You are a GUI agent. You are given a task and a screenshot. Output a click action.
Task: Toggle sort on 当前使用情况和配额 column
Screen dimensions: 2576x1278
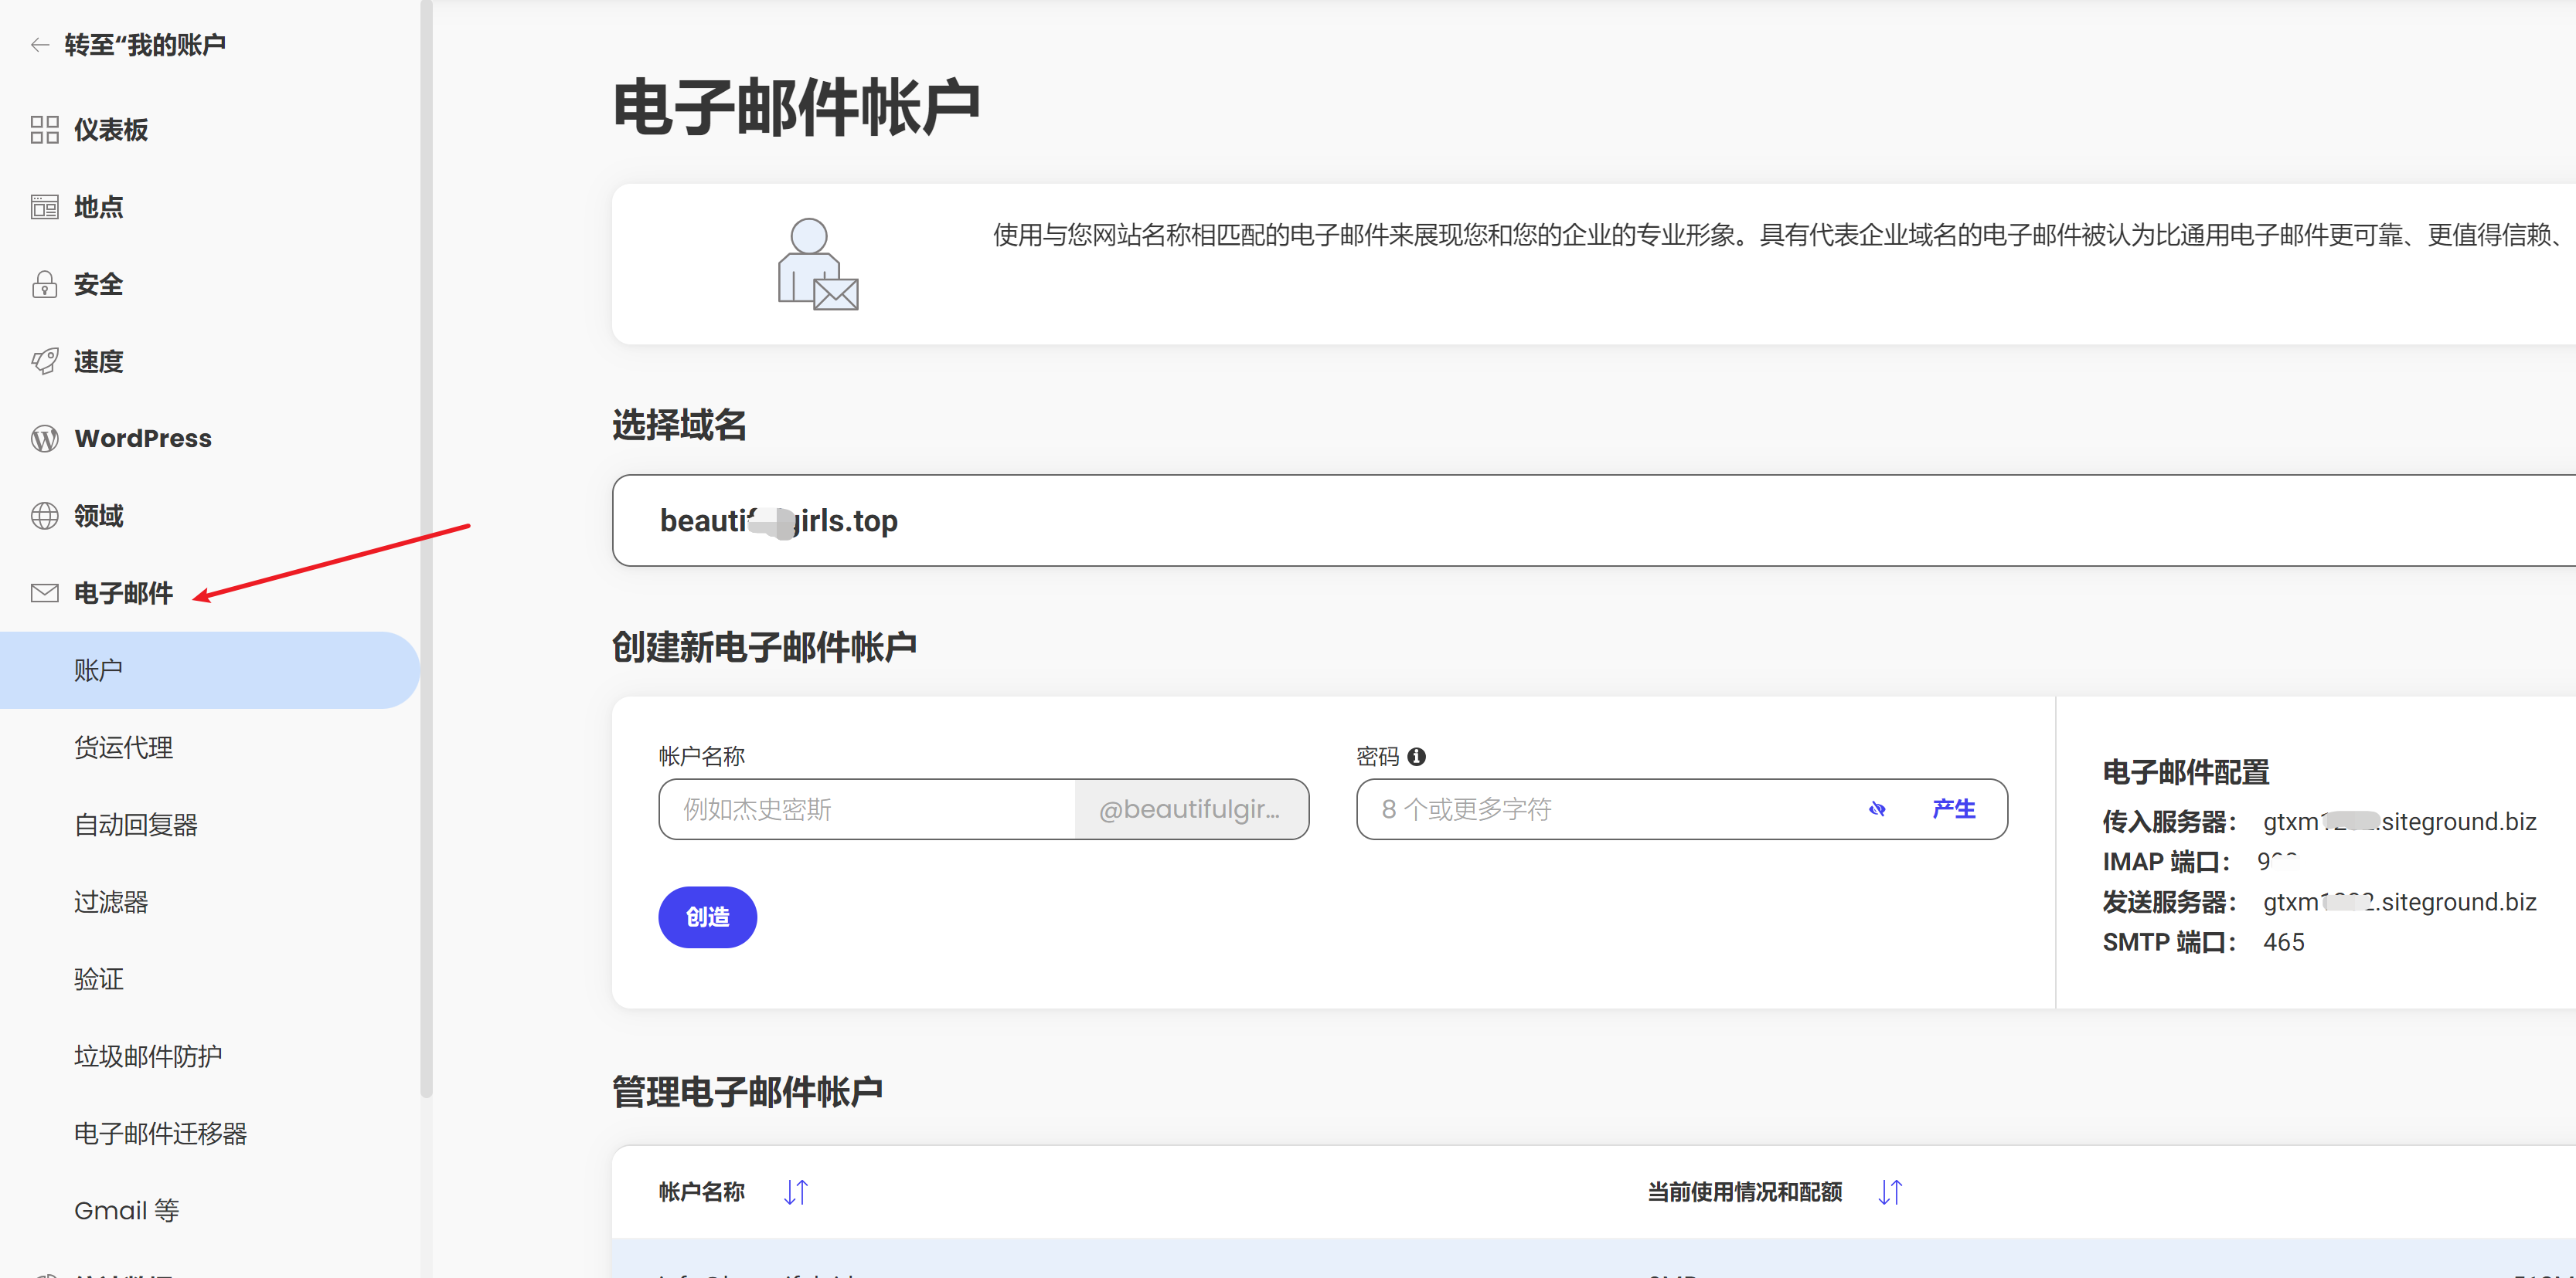pyautogui.click(x=1888, y=1192)
